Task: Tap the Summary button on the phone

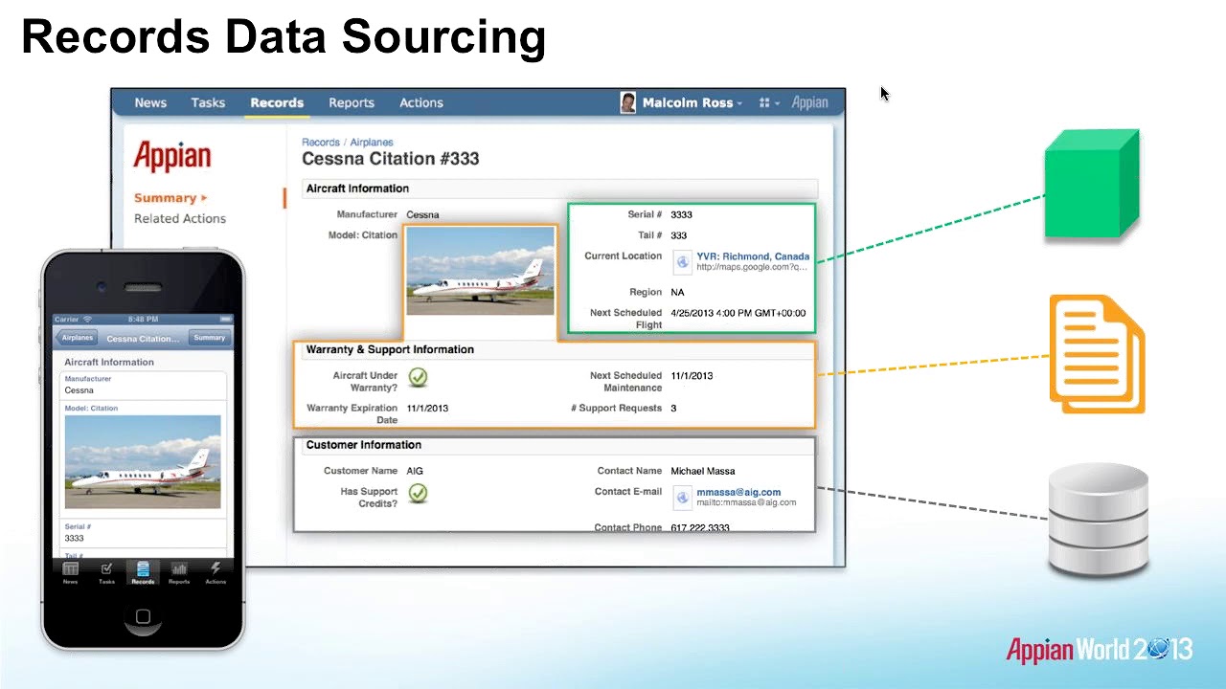Action: (209, 338)
